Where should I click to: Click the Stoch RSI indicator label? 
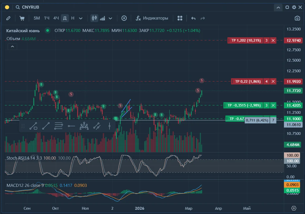(24, 158)
